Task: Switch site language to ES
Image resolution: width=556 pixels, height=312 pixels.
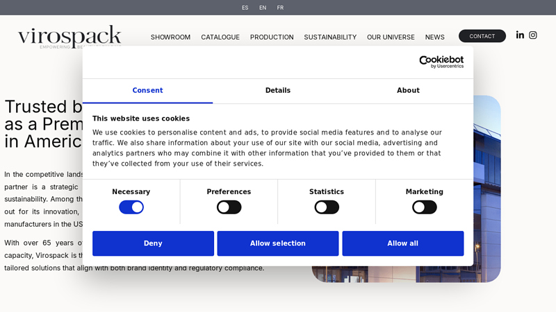Action: coord(245,8)
